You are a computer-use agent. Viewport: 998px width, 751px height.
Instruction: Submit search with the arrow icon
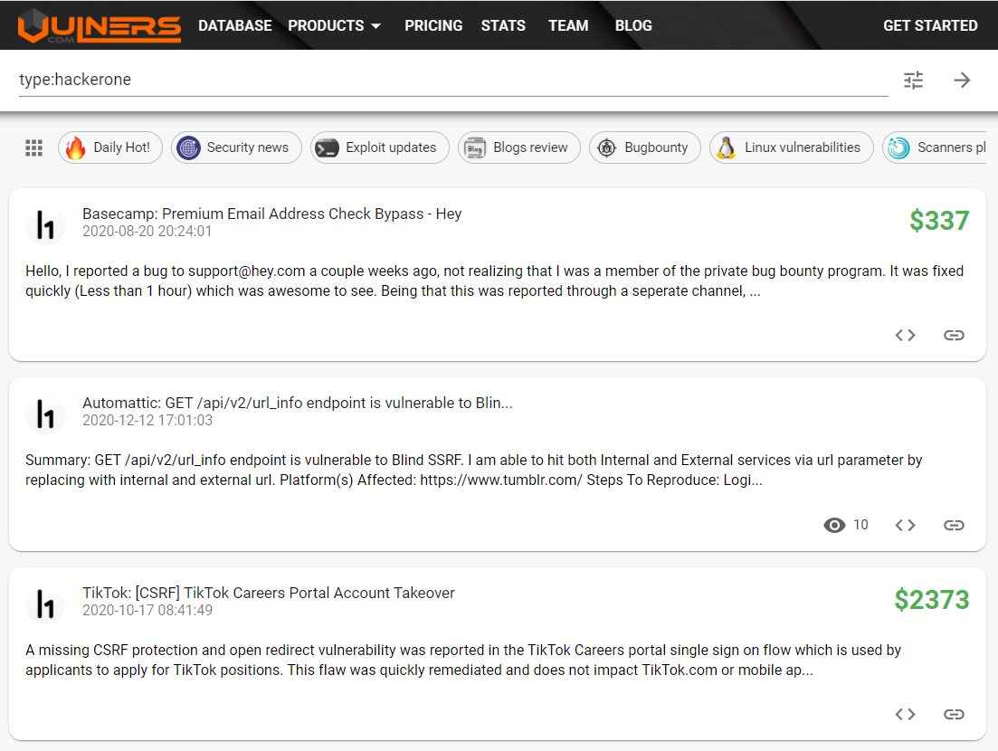click(962, 80)
